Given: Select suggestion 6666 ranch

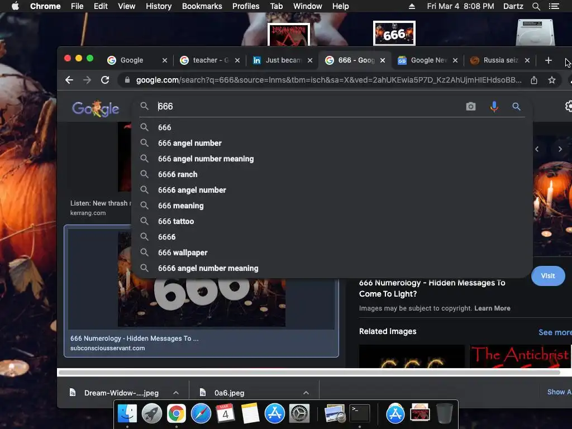Looking at the screenshot, I should pos(332,174).
